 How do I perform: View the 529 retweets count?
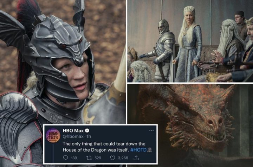pyautogui.click(x=98, y=158)
